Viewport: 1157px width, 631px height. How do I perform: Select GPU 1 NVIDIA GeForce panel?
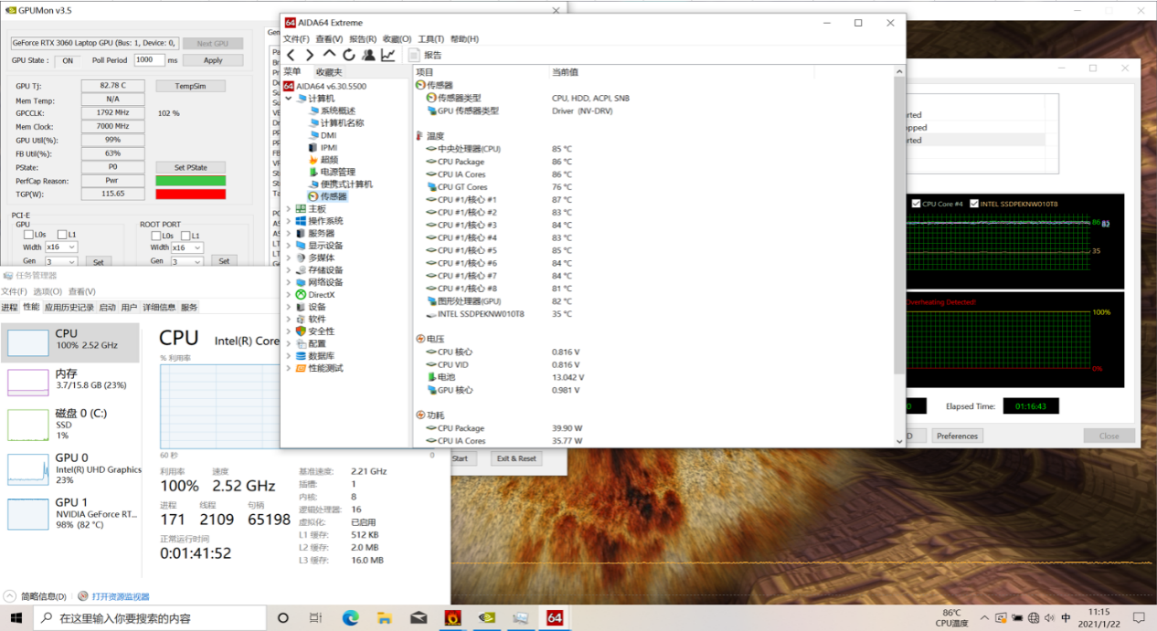coord(70,513)
